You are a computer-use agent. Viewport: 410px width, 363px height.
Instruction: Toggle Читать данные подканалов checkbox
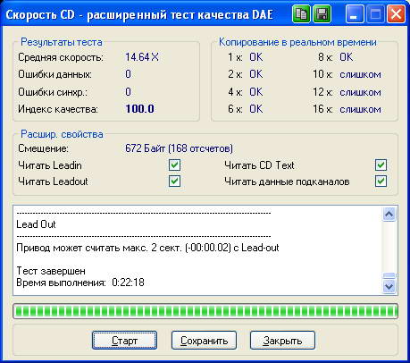tap(381, 181)
